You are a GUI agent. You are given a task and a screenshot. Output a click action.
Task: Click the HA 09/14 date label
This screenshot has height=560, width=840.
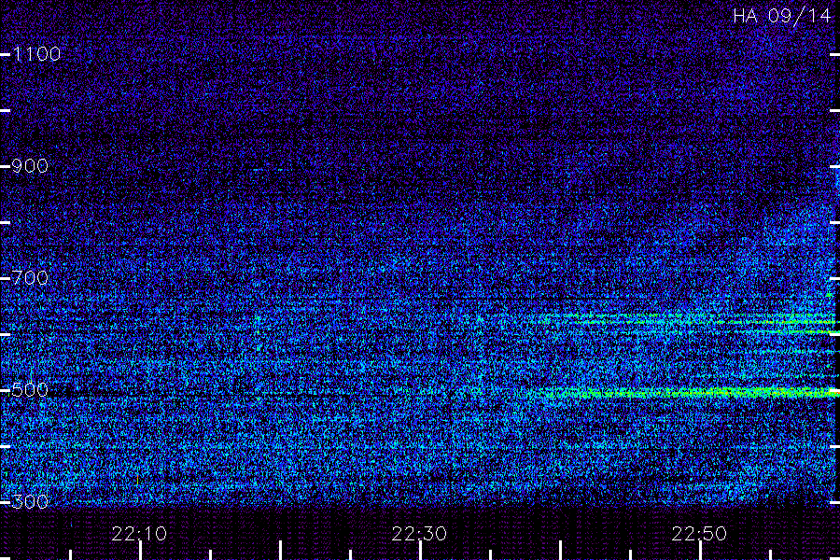(x=781, y=16)
